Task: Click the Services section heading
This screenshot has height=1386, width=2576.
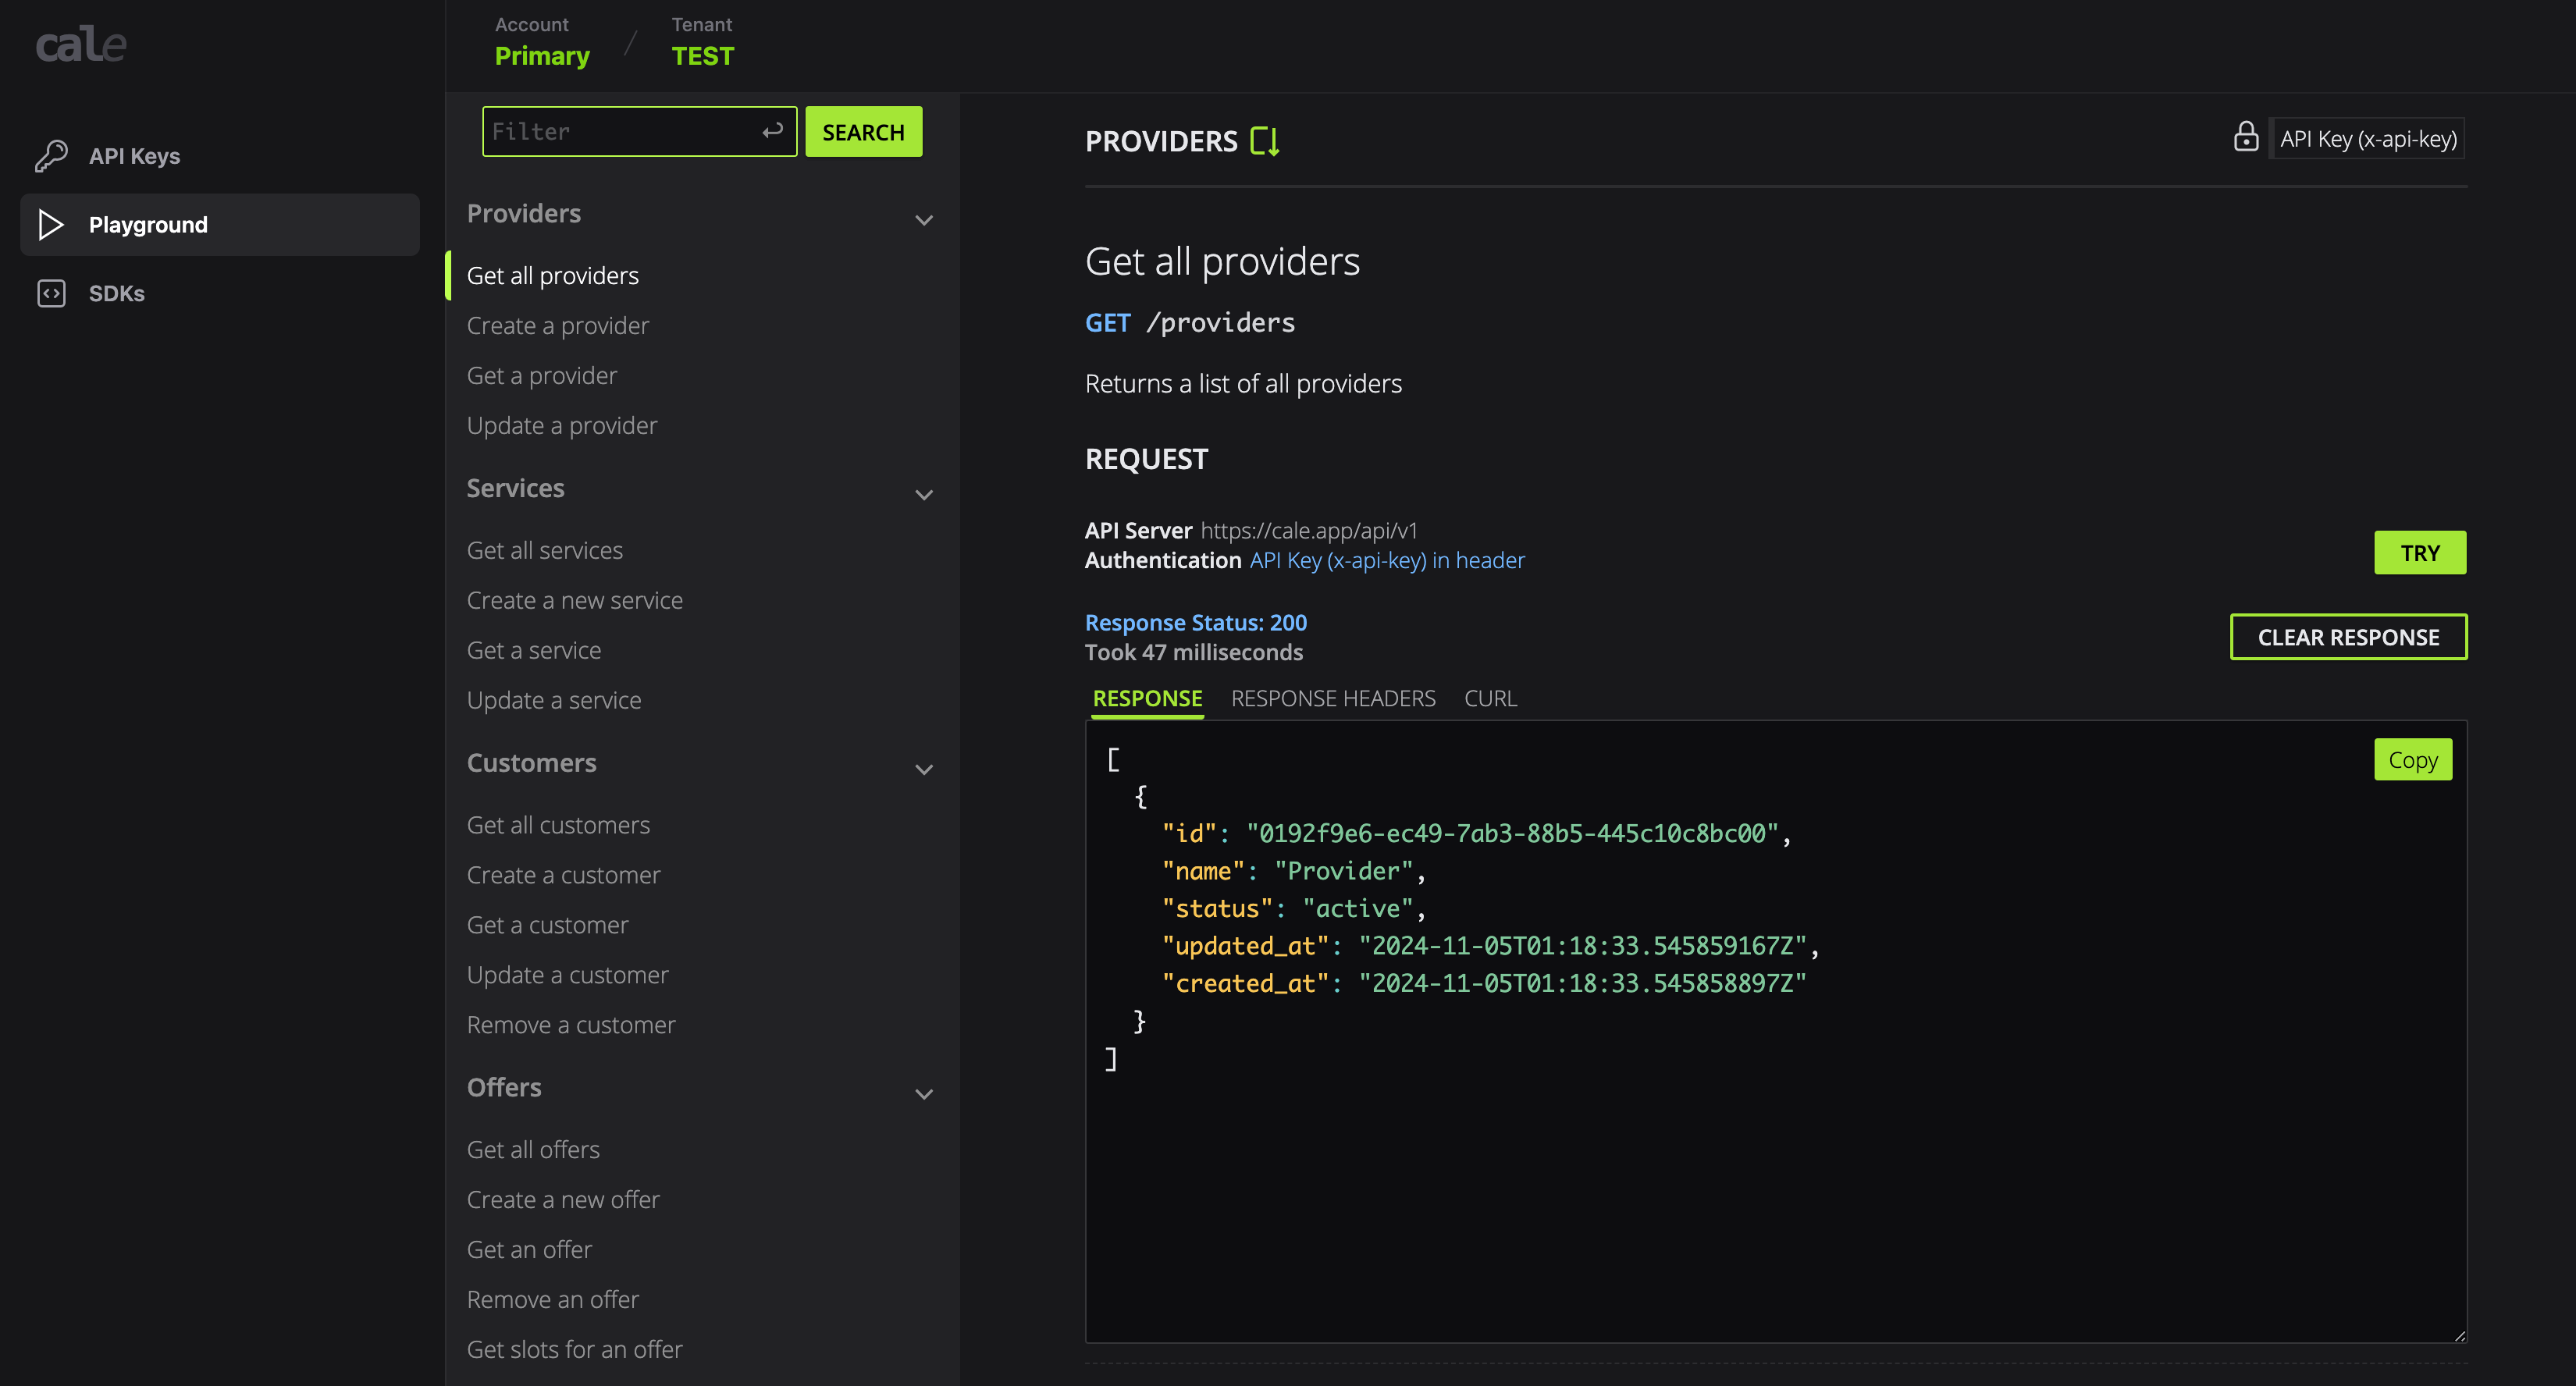Action: coord(516,488)
